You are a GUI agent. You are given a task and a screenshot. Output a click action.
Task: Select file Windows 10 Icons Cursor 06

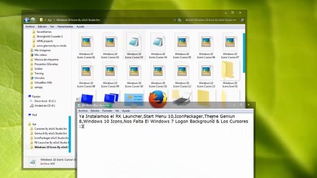pos(206,45)
